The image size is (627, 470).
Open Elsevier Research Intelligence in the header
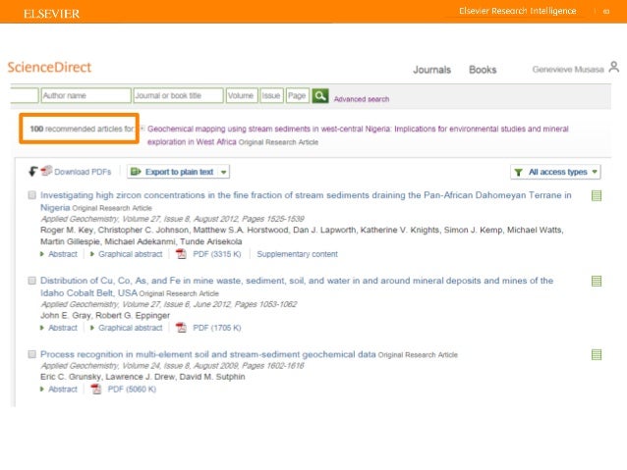coord(518,11)
